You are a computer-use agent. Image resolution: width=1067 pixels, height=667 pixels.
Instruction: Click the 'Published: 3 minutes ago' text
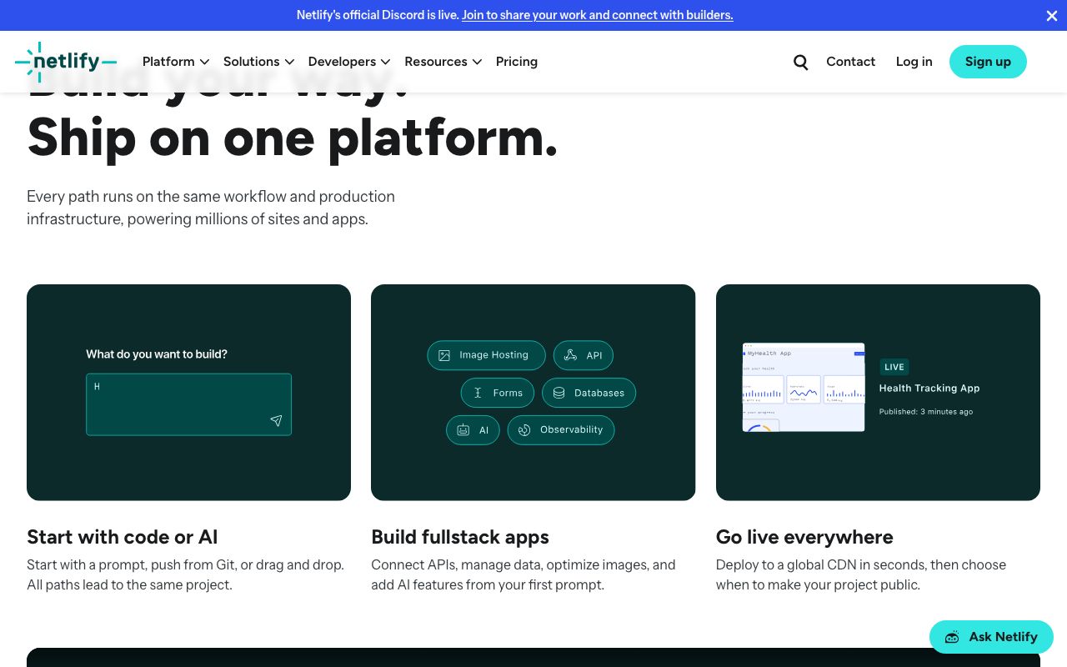coord(926,412)
